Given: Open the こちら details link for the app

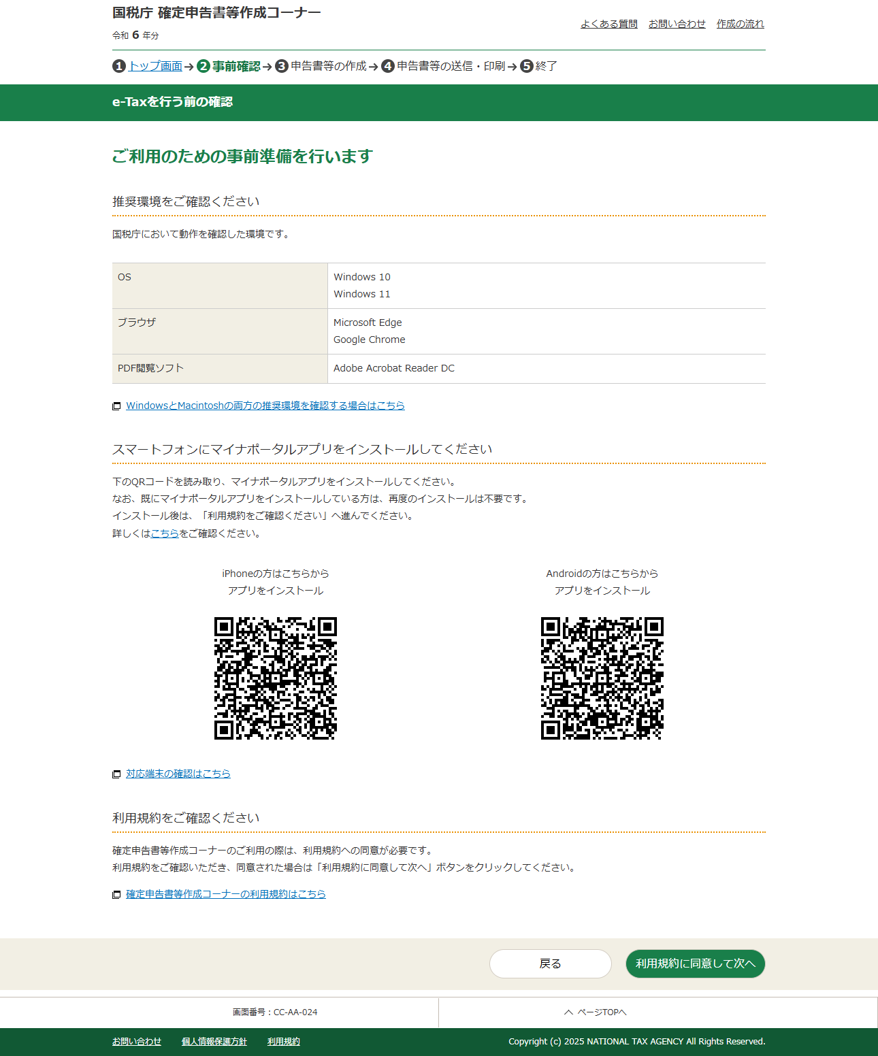Looking at the screenshot, I should point(165,533).
